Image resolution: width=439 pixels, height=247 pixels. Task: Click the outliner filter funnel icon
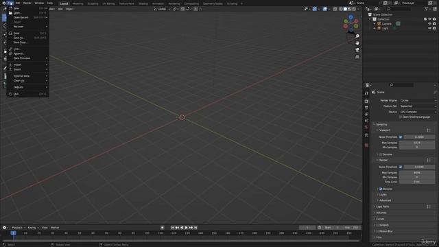[427, 9]
